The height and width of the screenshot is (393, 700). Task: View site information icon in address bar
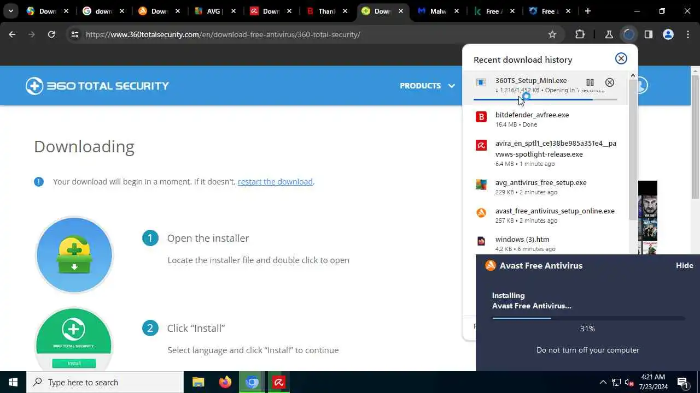pos(75,34)
